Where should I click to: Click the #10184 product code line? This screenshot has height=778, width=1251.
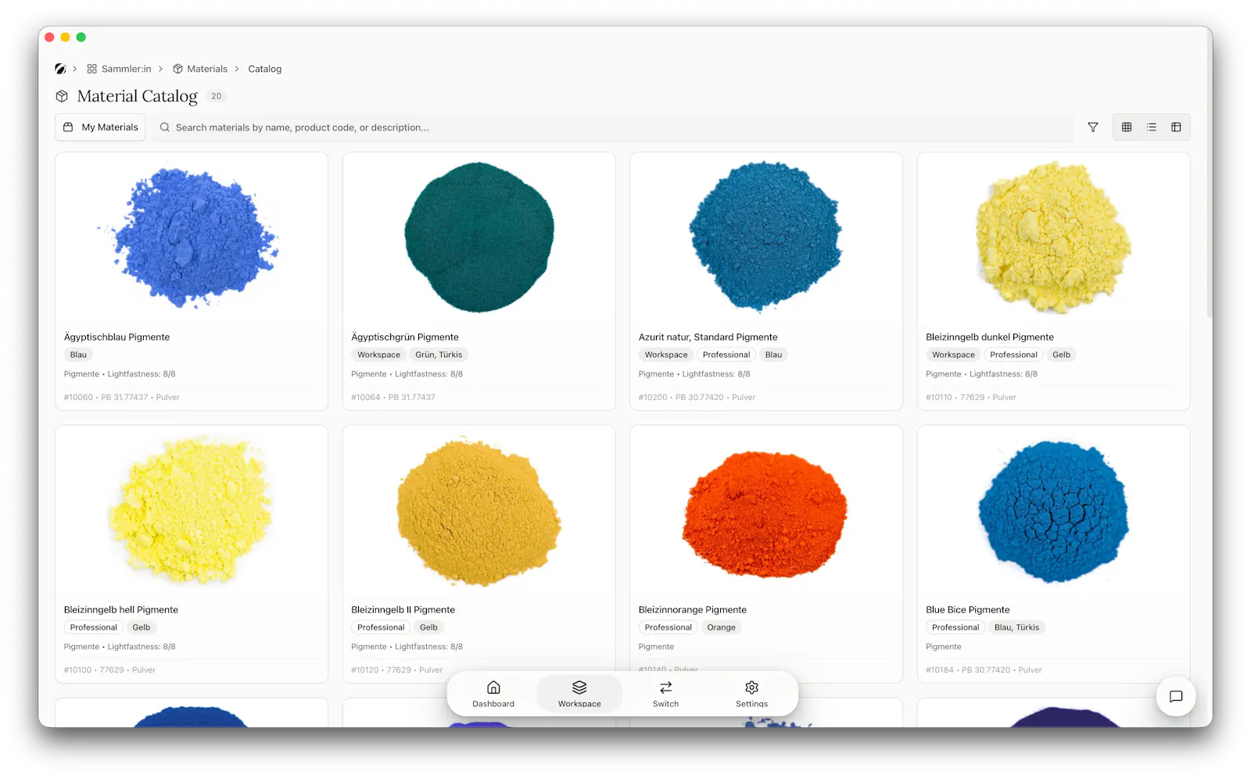(x=984, y=670)
